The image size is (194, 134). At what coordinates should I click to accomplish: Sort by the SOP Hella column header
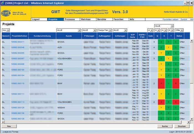132,36
